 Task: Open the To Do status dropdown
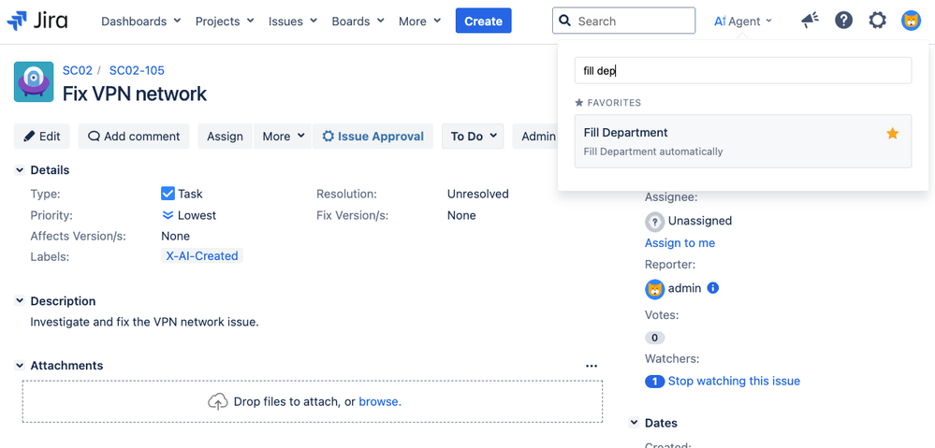point(473,137)
